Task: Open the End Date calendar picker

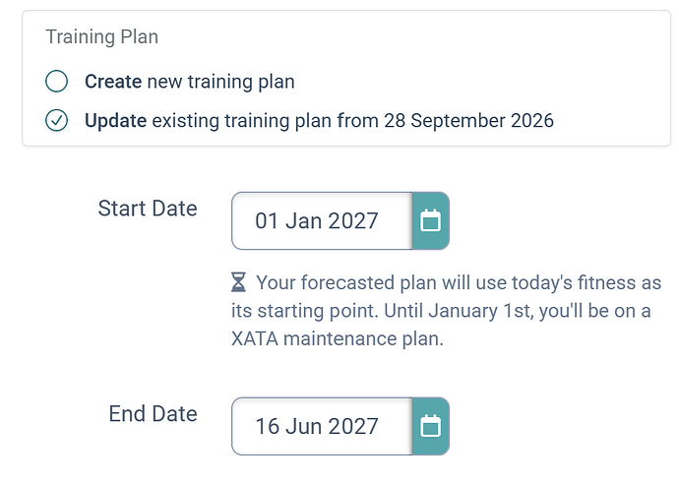Action: pos(430,426)
